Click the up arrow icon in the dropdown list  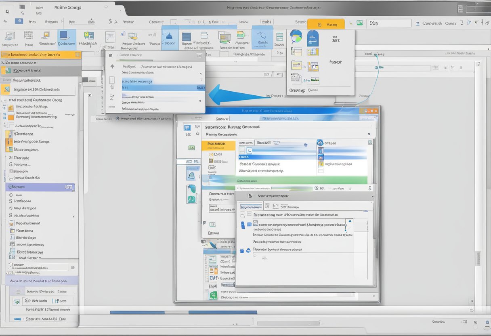[112, 67]
